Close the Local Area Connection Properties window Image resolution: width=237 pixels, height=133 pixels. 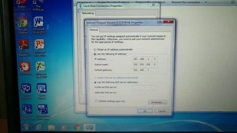154,5
